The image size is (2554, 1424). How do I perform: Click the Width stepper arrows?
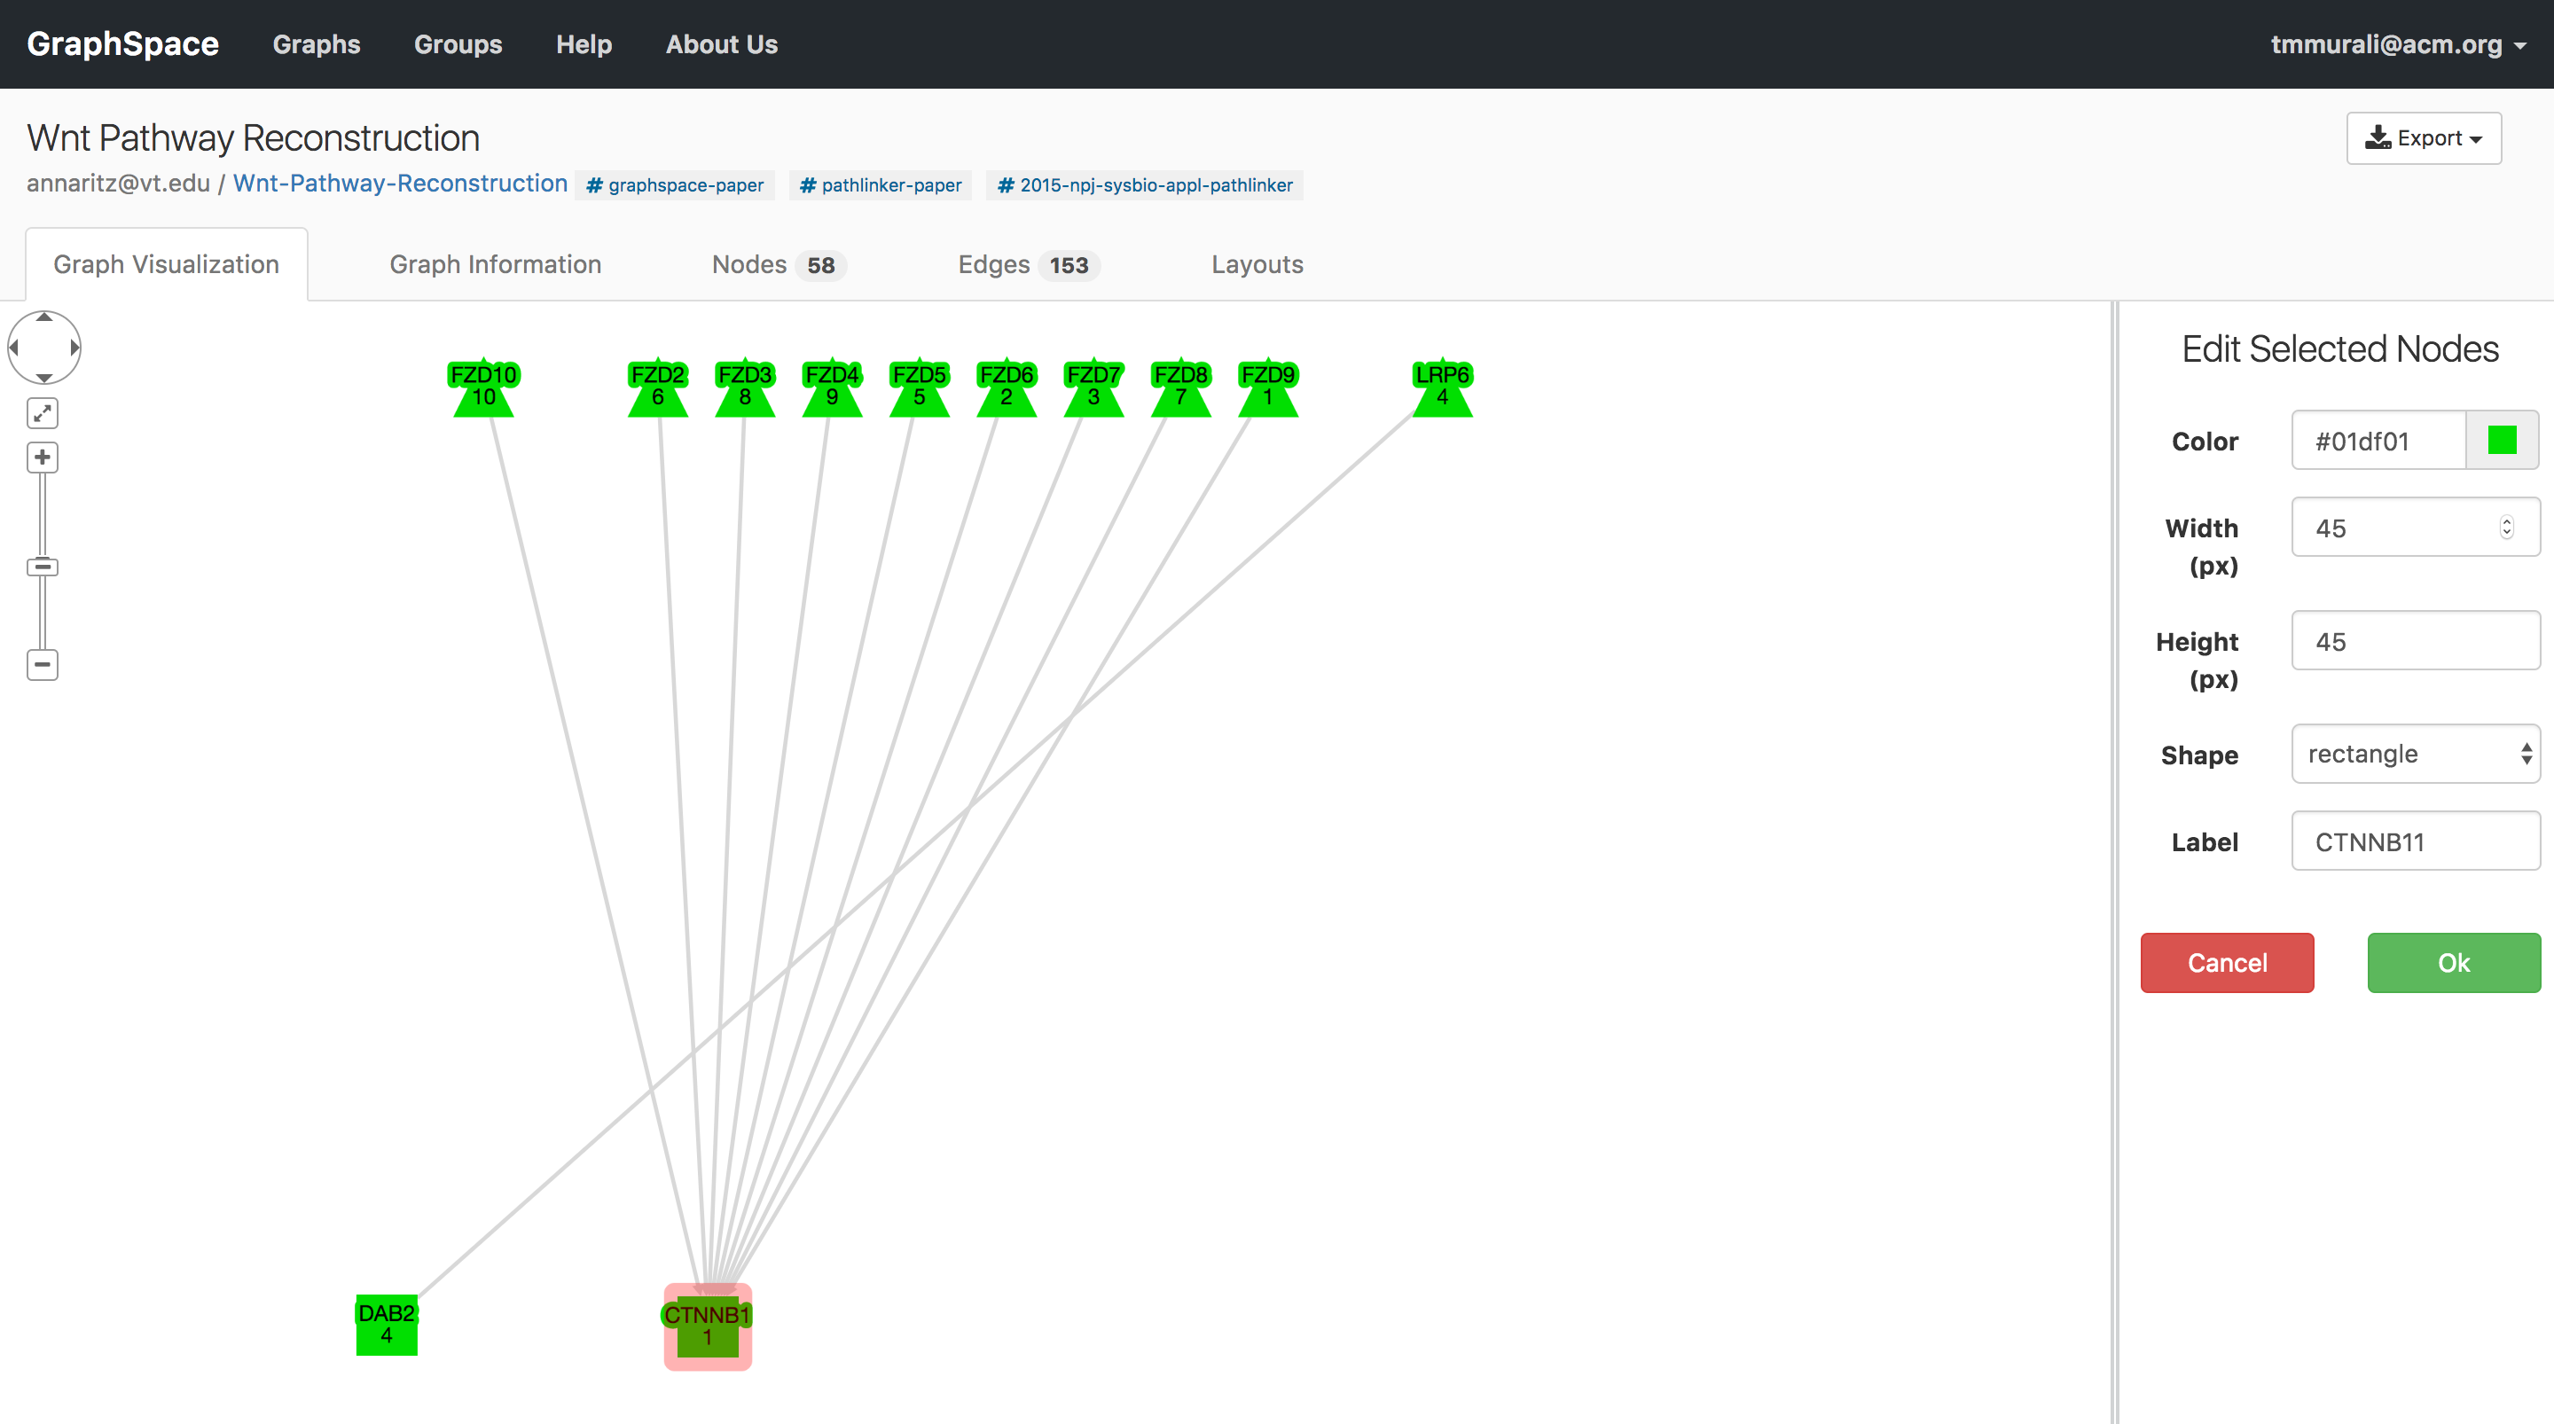tap(2506, 527)
